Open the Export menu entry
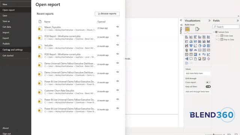The width and height of the screenshot is (240, 135). pyautogui.click(x=15, y=38)
